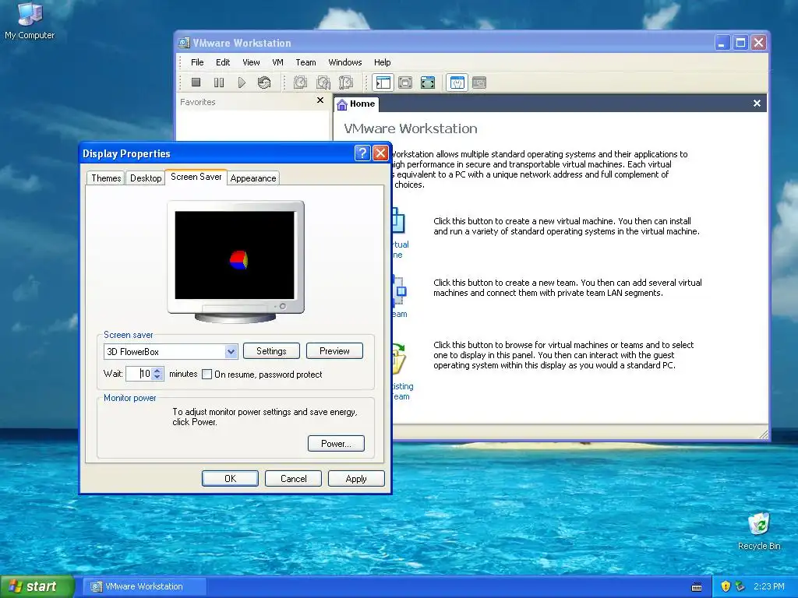Viewport: 798px width, 598px height.
Task: Click the screen saver Settings button
Action: [271, 351]
